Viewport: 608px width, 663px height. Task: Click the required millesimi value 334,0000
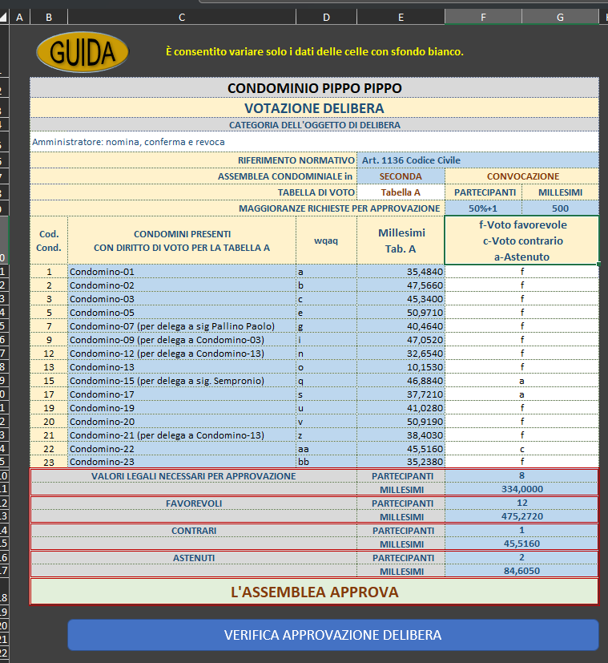pyautogui.click(x=521, y=489)
